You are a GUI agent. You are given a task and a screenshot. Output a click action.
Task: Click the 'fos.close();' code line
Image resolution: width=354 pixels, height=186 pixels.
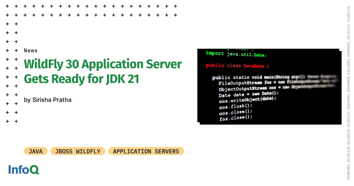tap(236, 118)
